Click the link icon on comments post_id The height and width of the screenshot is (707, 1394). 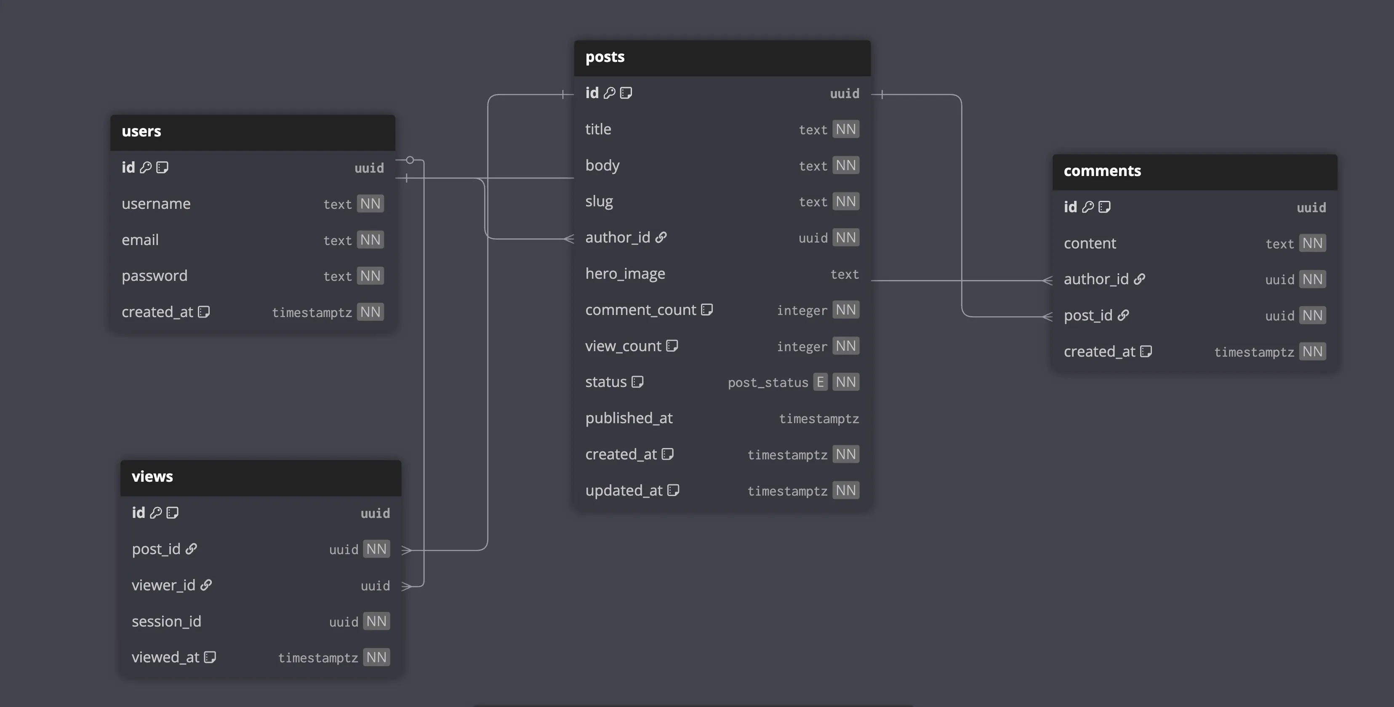click(x=1123, y=315)
